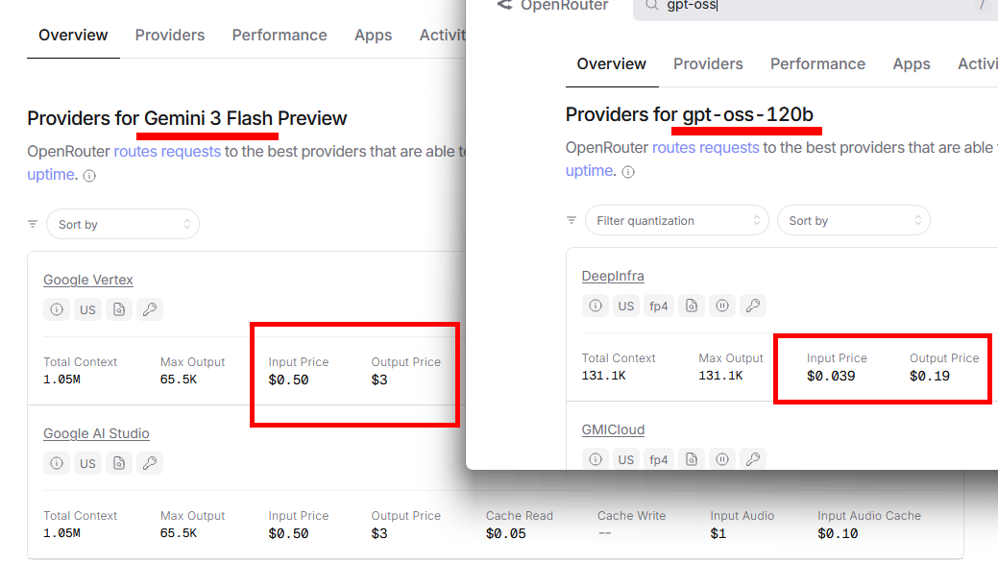Open the Filter quantization dropdown
Image resolution: width=998 pixels, height=588 pixels.
point(676,220)
